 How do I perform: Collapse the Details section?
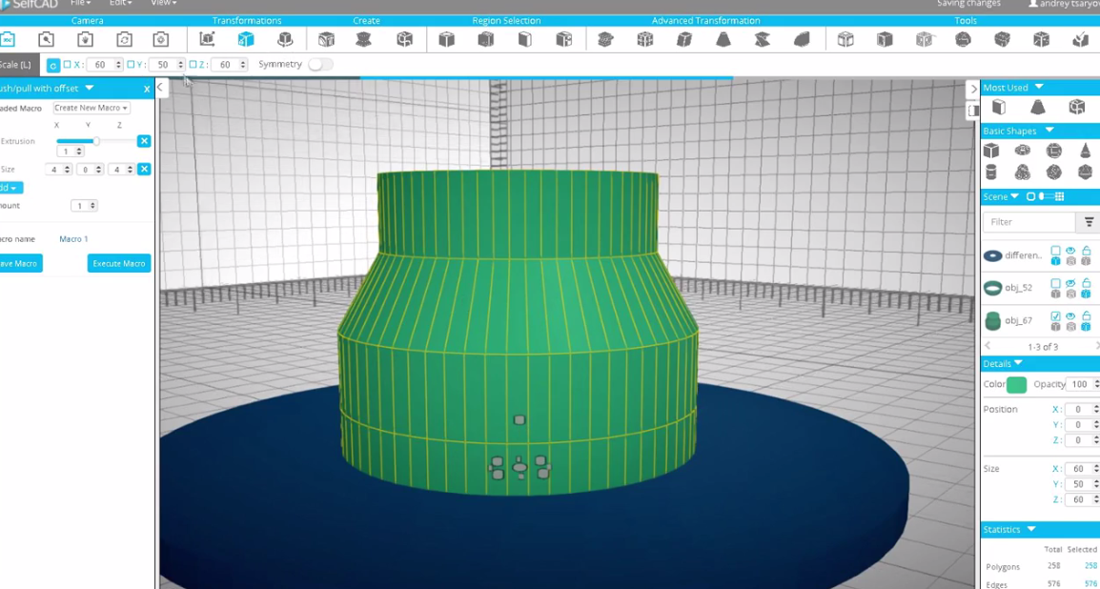coord(1018,363)
